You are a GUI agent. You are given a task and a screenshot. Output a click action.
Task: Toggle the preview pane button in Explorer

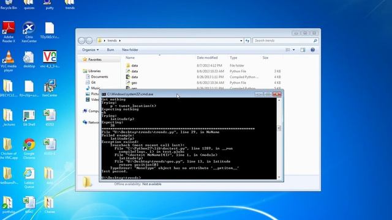point(303,50)
